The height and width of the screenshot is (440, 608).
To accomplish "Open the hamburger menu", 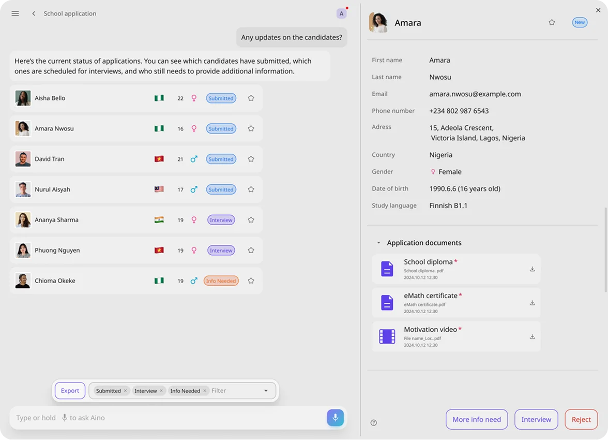I will [15, 13].
